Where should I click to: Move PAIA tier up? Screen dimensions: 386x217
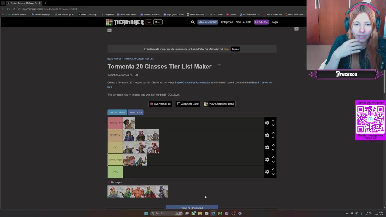point(273,169)
